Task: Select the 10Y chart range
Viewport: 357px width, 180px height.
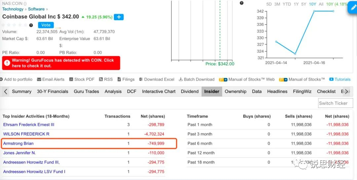Action: (x=313, y=4)
